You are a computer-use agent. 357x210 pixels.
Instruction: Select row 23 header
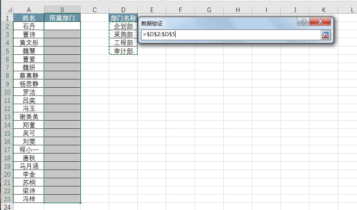point(7,199)
